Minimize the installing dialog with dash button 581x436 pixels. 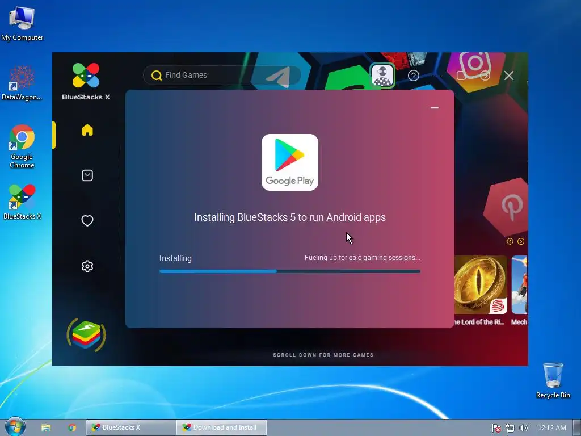click(435, 108)
